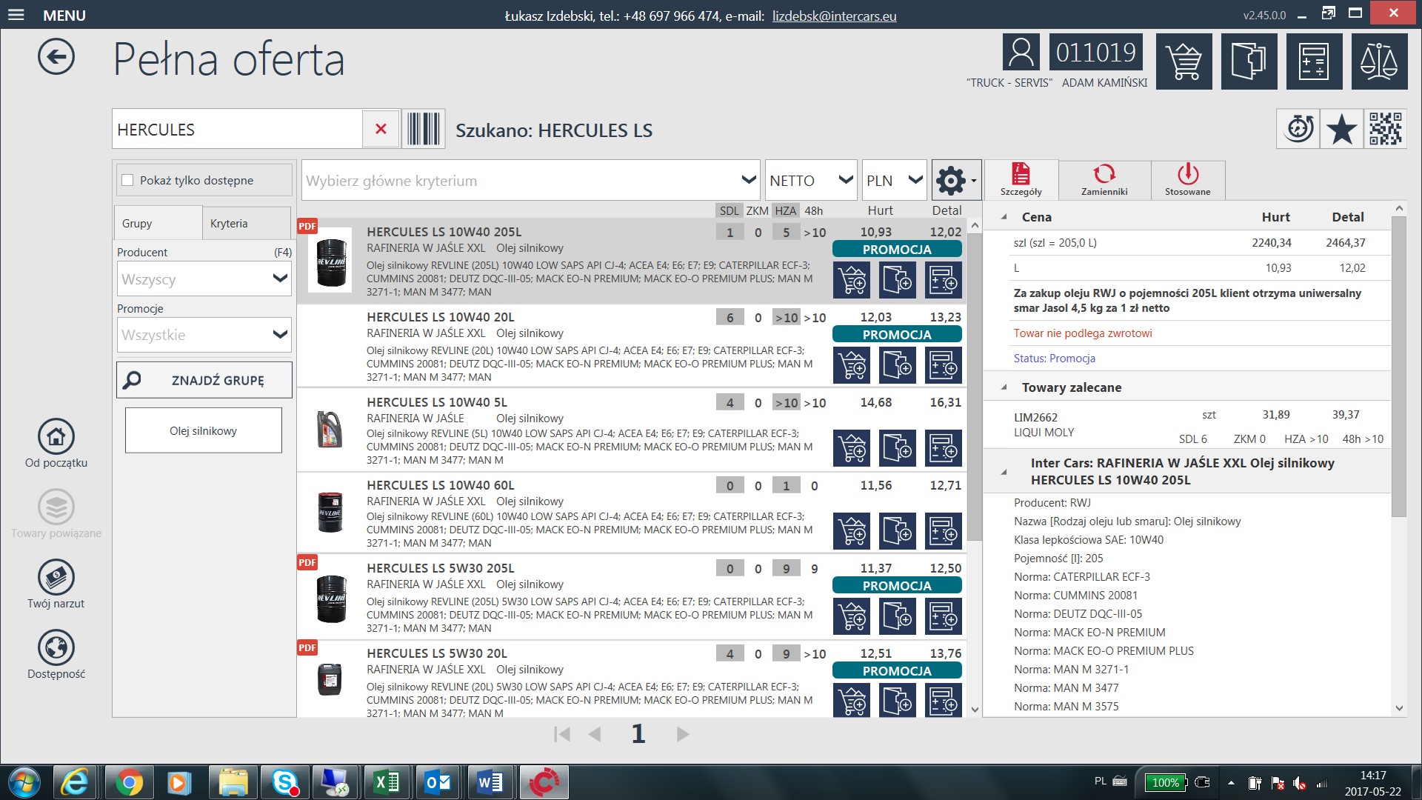
Task: Open the balance scales compare icon
Action: pos(1379,61)
